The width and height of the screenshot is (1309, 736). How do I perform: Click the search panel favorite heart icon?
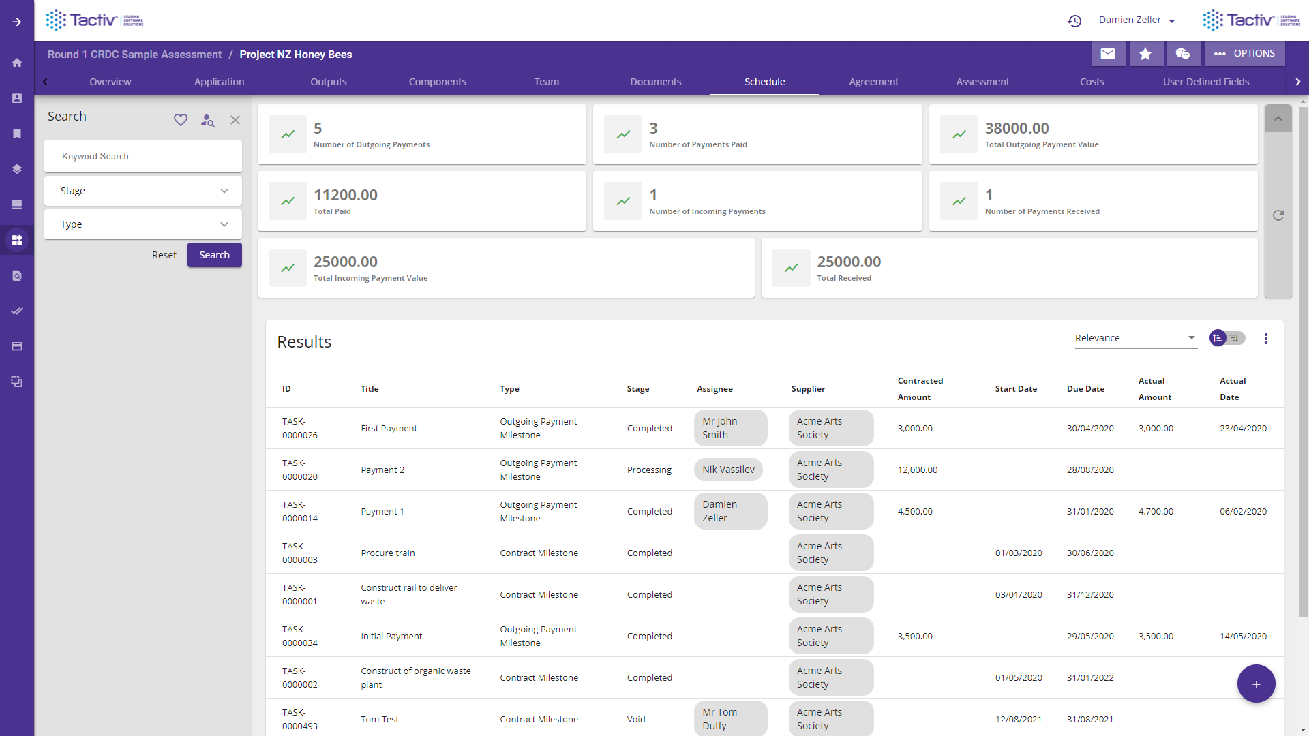(180, 118)
